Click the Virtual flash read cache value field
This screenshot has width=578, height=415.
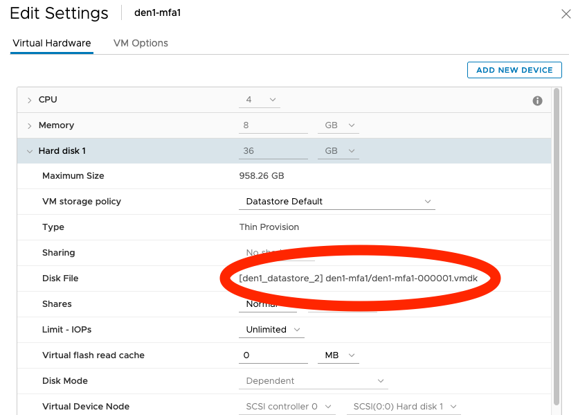(x=273, y=355)
